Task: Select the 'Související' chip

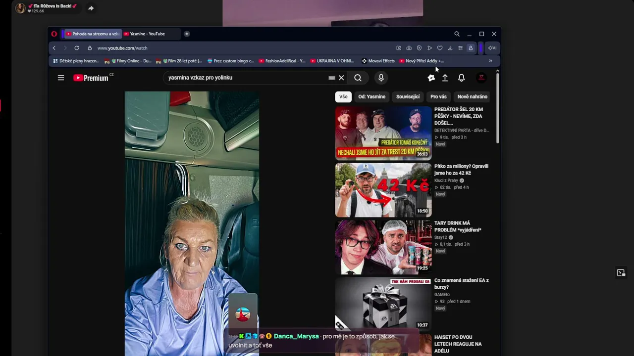Action: pyautogui.click(x=408, y=96)
